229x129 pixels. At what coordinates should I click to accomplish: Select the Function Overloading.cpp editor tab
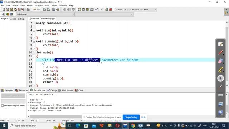(42, 19)
